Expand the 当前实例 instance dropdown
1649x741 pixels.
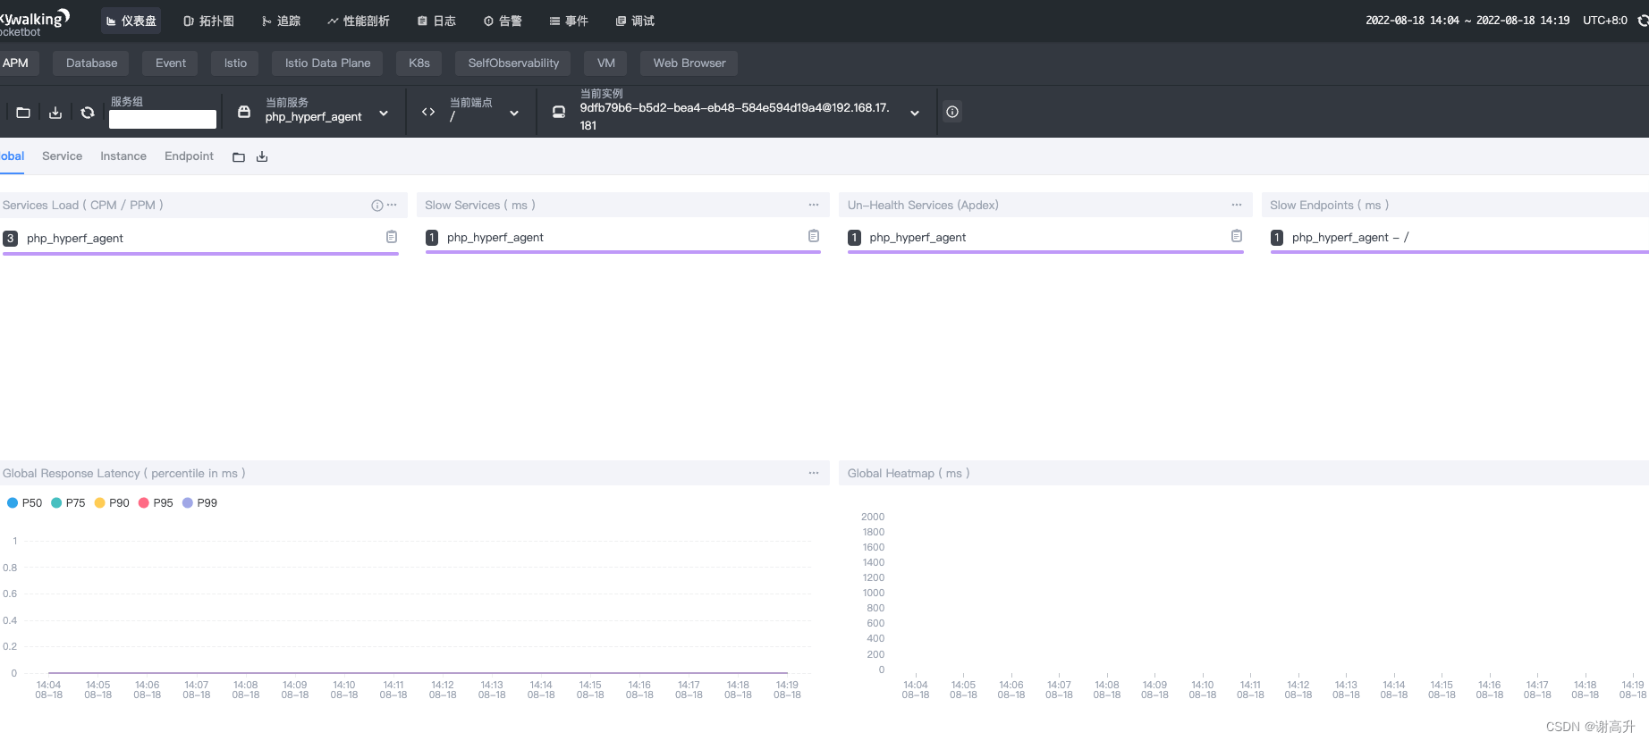click(915, 113)
